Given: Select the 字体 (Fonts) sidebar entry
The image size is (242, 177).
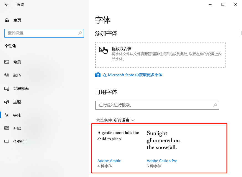Looking at the screenshot, I should pyautogui.click(x=17, y=115).
